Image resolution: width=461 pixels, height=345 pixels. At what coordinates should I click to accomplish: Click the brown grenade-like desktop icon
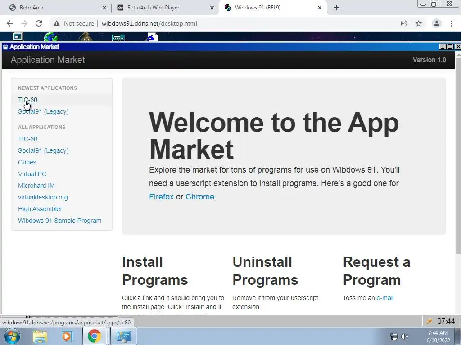point(85,37)
